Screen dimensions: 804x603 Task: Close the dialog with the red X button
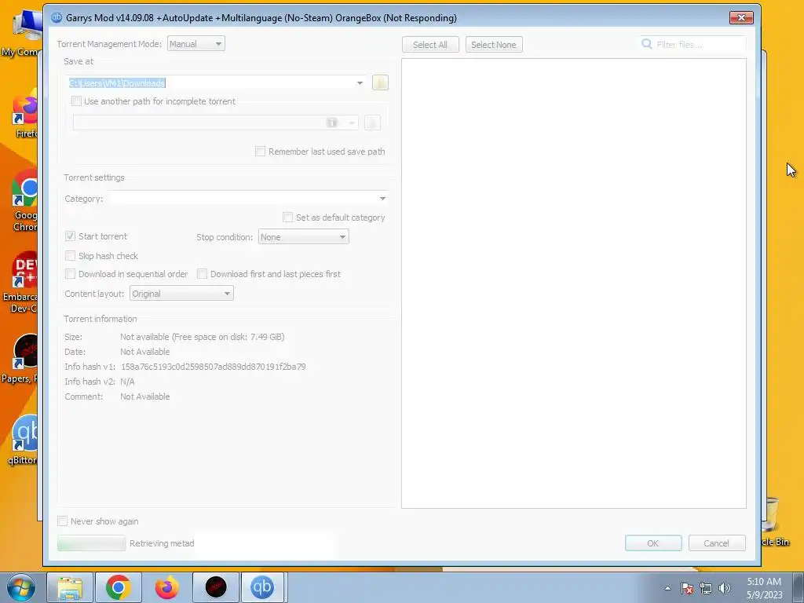(x=741, y=17)
